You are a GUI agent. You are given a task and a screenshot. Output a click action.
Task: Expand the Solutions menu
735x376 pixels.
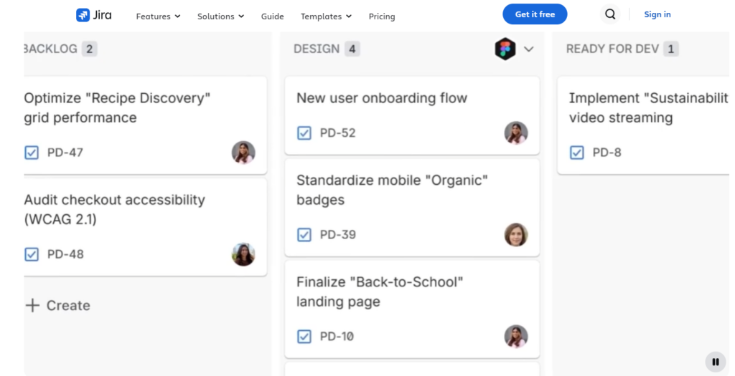221,16
